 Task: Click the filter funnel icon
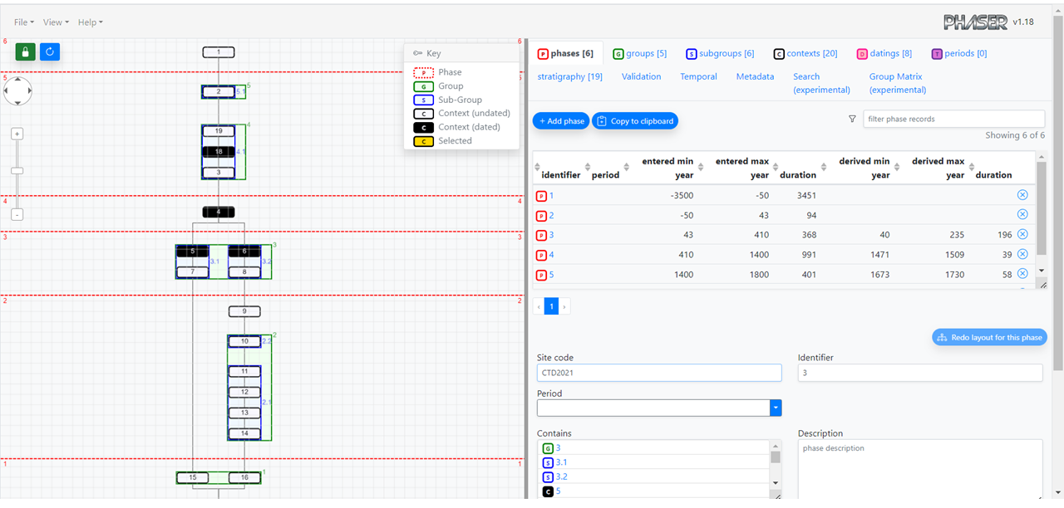pos(852,120)
